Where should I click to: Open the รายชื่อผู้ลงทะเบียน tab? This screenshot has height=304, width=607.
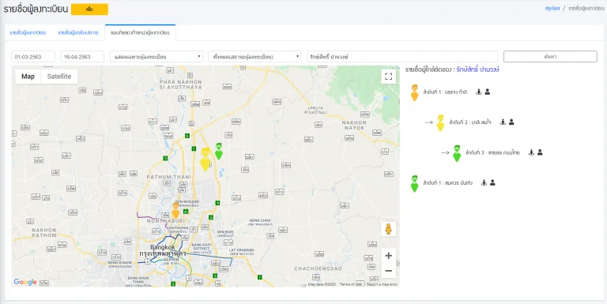(x=28, y=33)
